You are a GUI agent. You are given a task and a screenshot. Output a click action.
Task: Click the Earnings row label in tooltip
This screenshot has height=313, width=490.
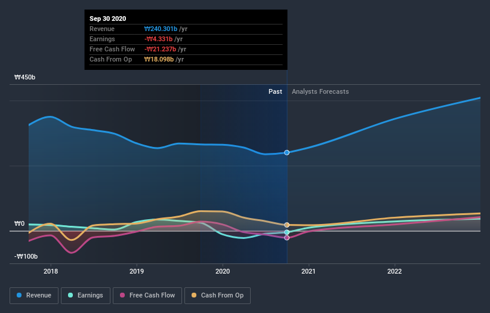pyautogui.click(x=102, y=39)
